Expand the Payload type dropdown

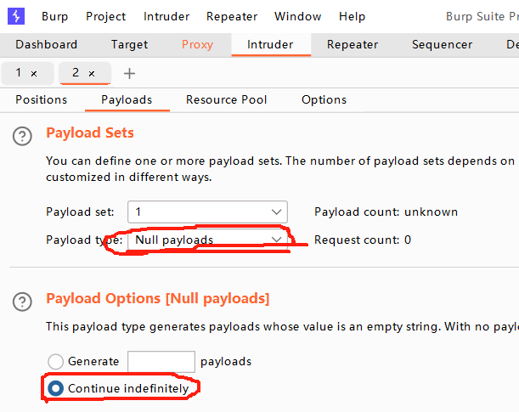[x=277, y=240]
